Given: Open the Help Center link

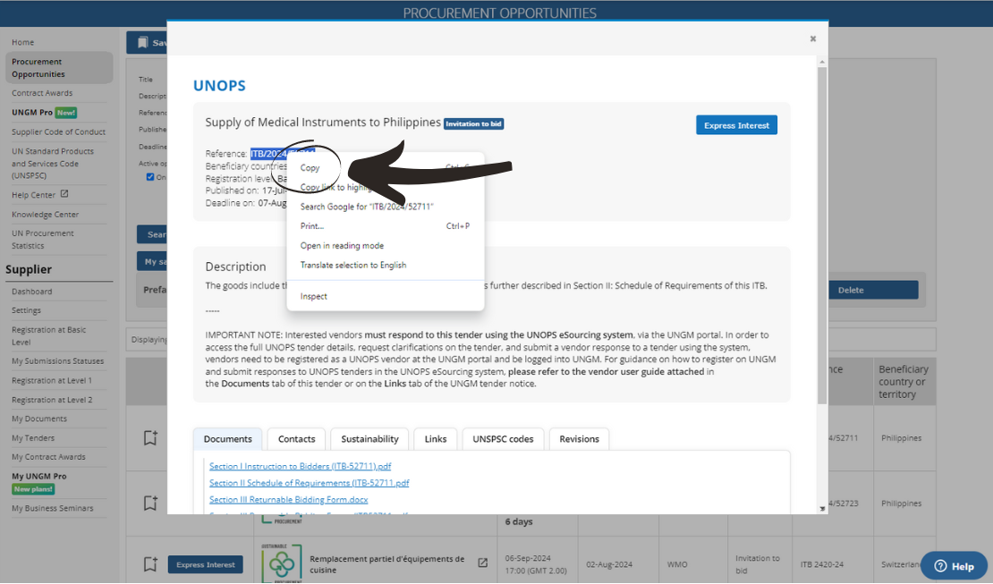Looking at the screenshot, I should pyautogui.click(x=34, y=195).
